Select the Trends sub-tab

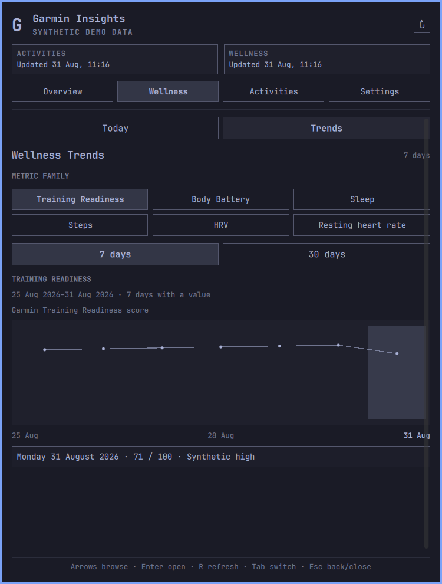click(326, 128)
